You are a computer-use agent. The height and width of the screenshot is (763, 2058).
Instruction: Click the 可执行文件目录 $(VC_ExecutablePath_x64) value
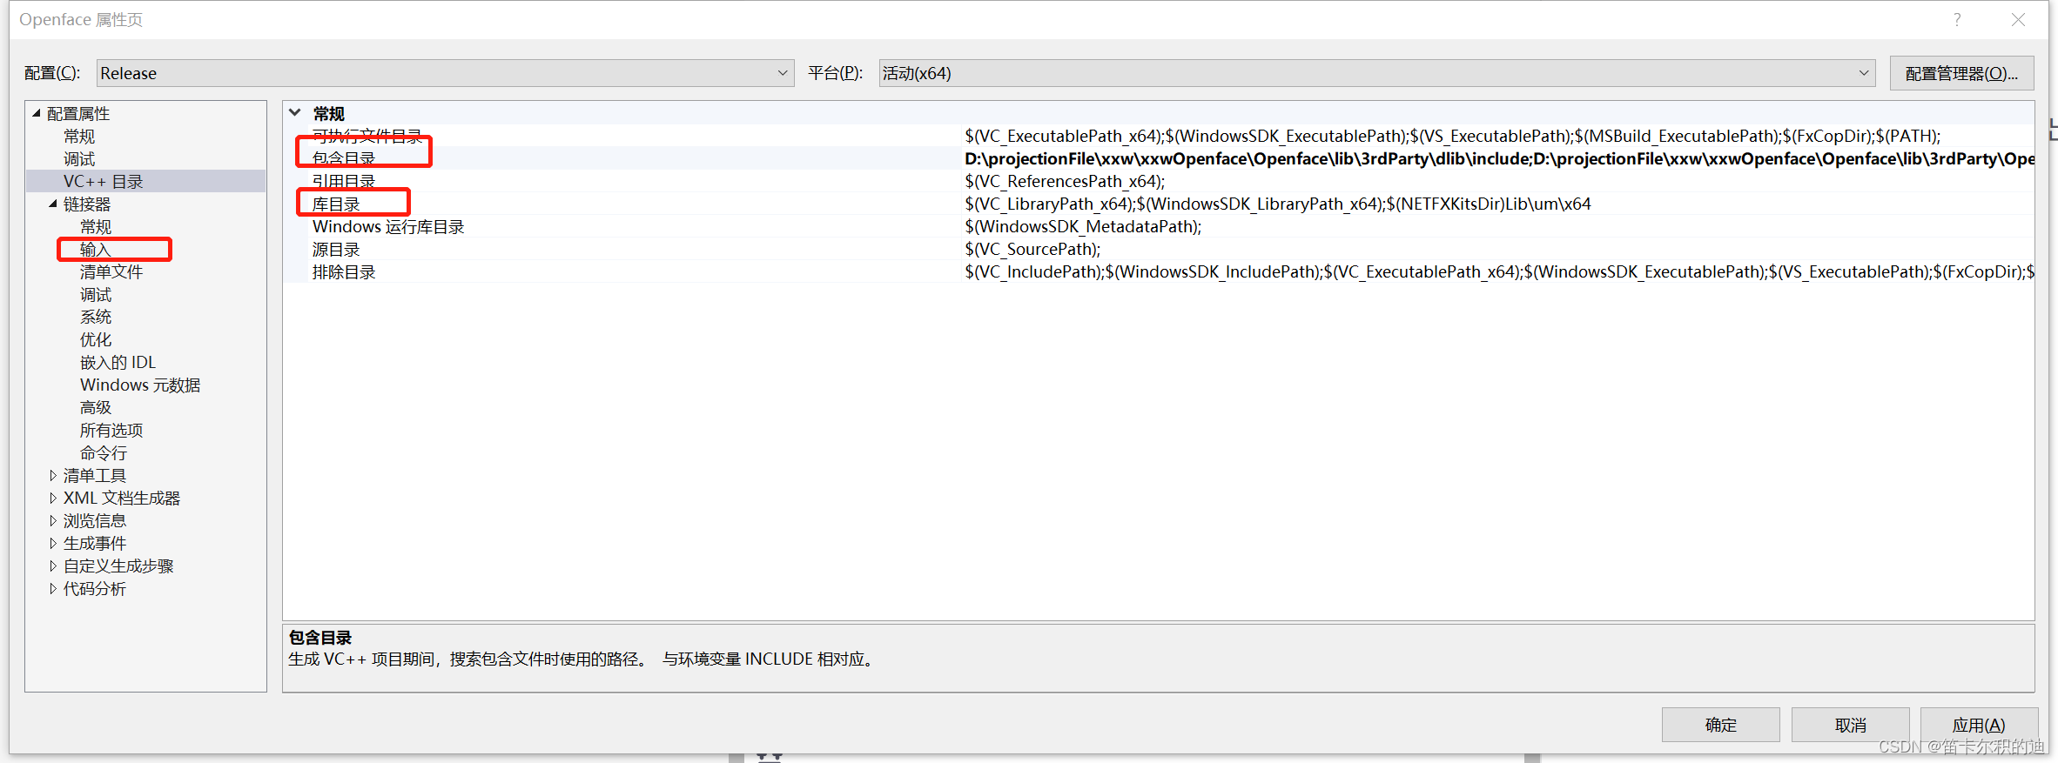(1452, 136)
